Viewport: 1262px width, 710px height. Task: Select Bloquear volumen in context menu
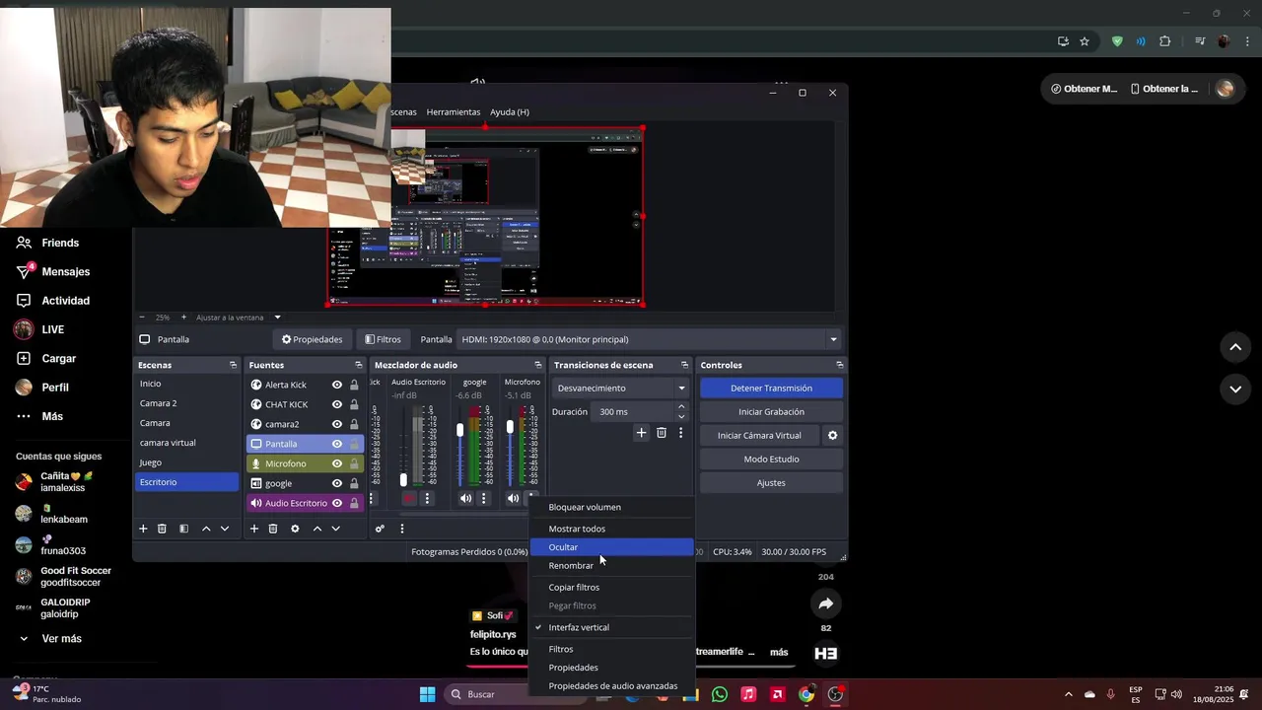click(x=611, y=507)
